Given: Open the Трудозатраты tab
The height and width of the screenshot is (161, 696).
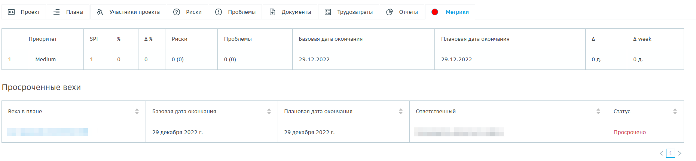Looking at the screenshot, I should point(355,12).
